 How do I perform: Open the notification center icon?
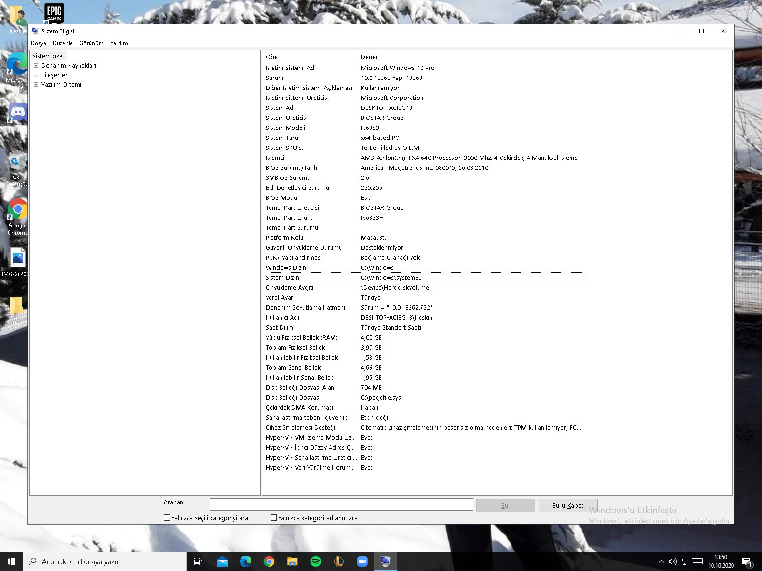(x=747, y=562)
